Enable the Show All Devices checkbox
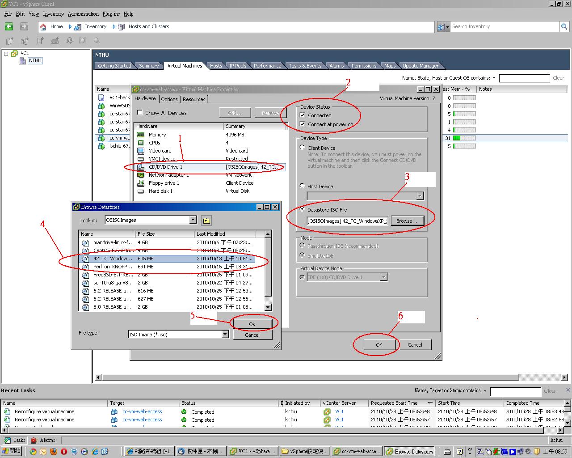The width and height of the screenshot is (572, 458). pos(139,113)
